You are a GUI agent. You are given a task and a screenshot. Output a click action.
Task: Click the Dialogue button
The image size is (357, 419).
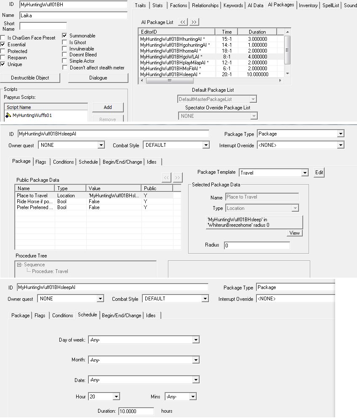coord(98,78)
